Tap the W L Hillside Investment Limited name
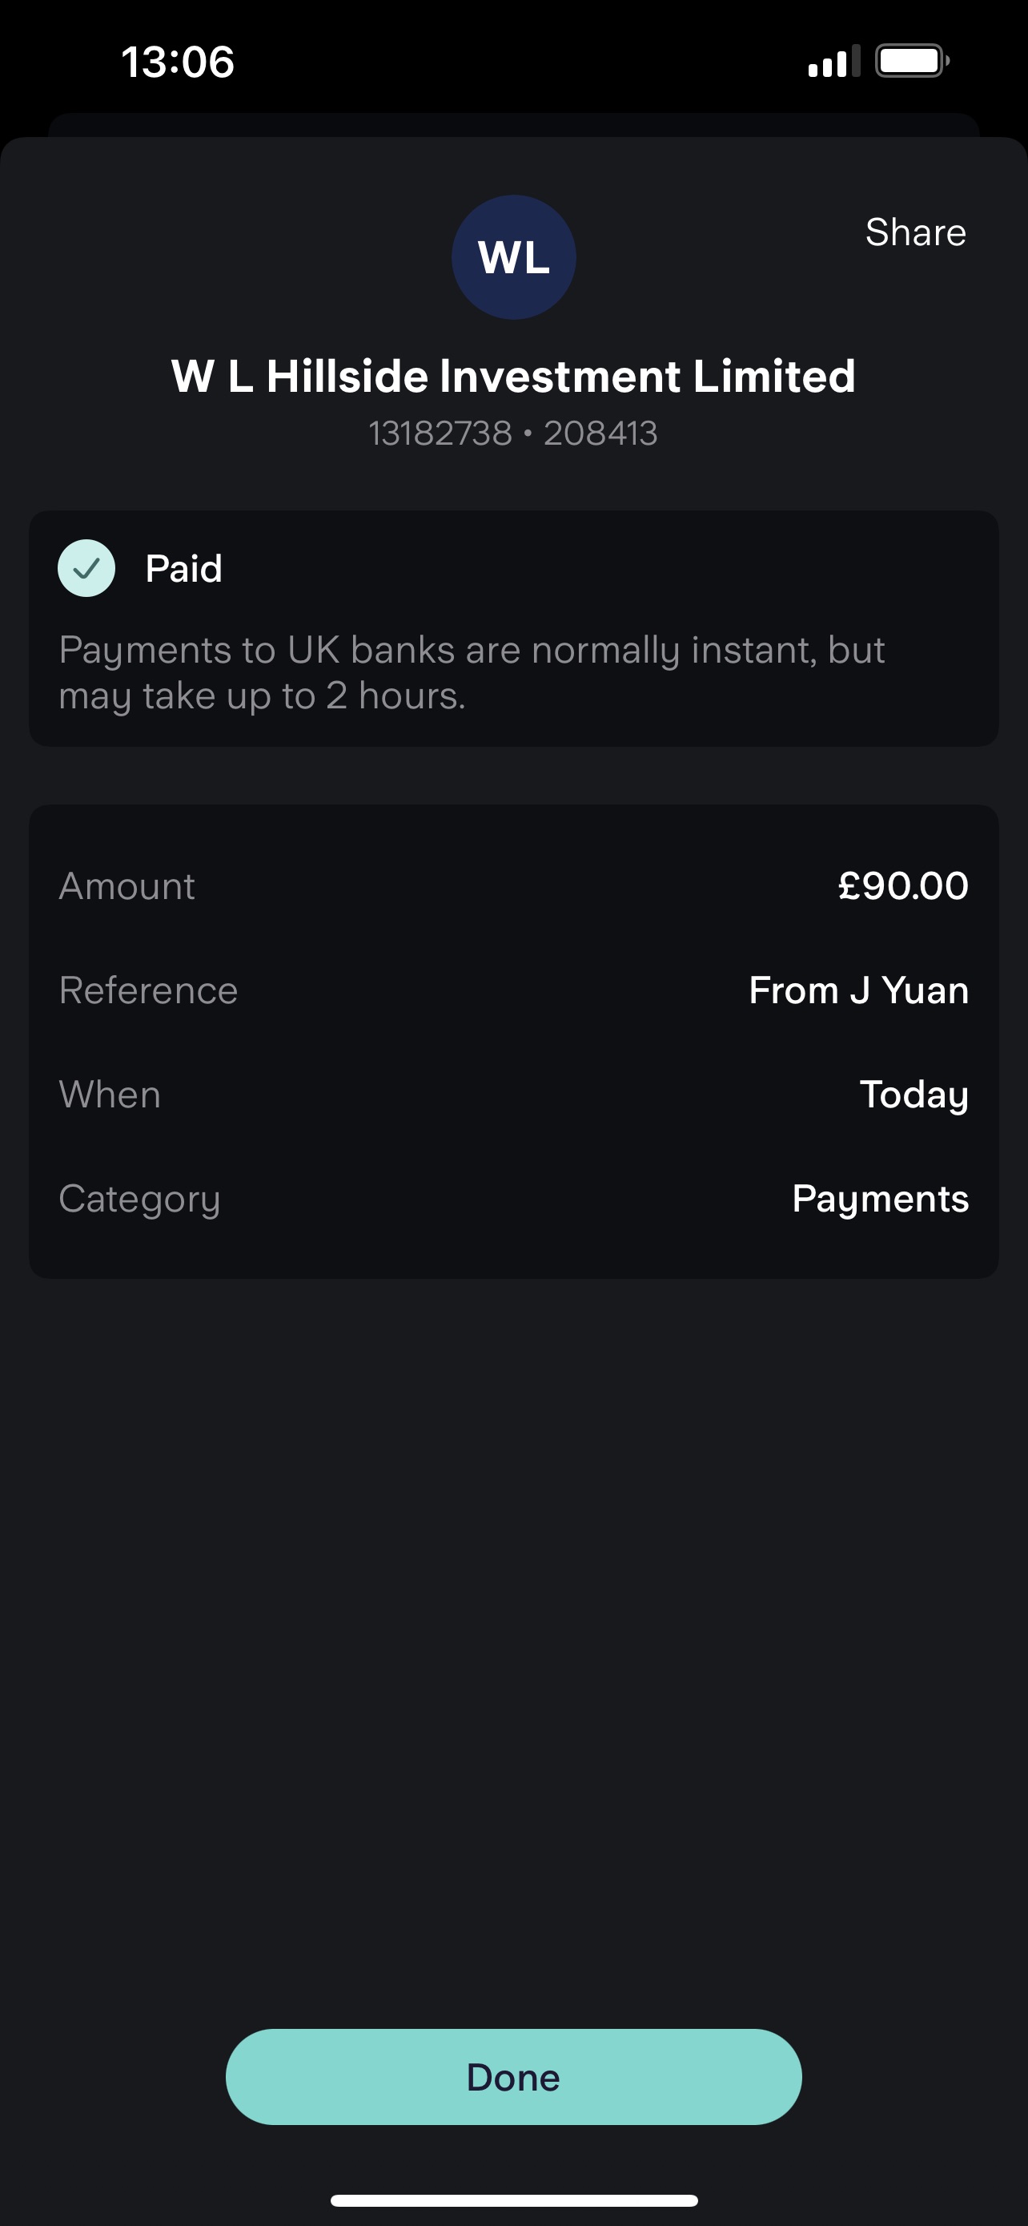The image size is (1028, 2226). tap(513, 377)
